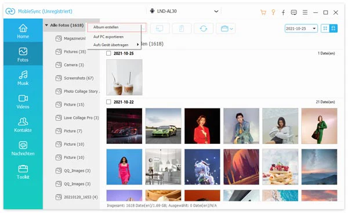Screen dimensions: 348x213
Task: Select the Pictures (35) album
Action: (71, 52)
